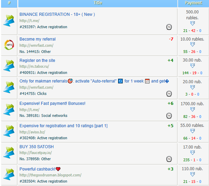The image size is (209, 186).
Task: Click #283504: Active registration text
Action: point(43,181)
